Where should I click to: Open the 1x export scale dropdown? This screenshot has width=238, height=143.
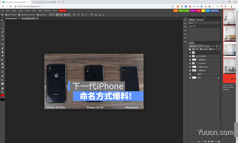tap(51, 15)
